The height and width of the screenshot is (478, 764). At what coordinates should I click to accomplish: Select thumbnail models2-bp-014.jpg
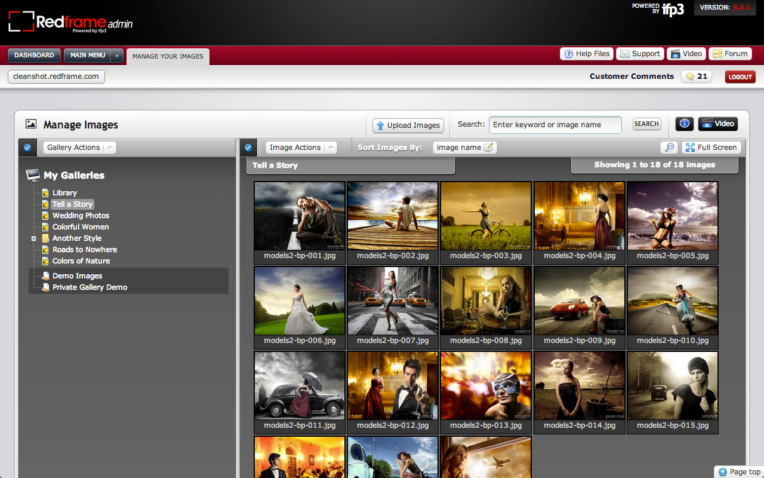pos(580,386)
